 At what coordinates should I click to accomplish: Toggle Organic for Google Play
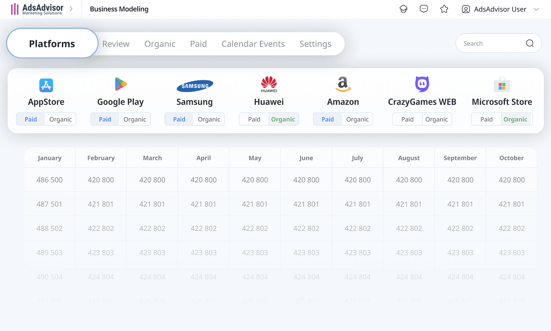click(x=135, y=119)
